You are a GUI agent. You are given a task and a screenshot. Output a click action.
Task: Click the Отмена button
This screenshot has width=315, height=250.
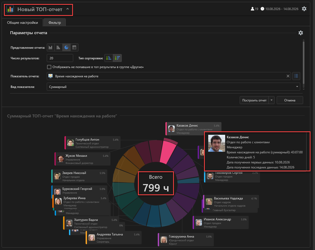pos(290,100)
